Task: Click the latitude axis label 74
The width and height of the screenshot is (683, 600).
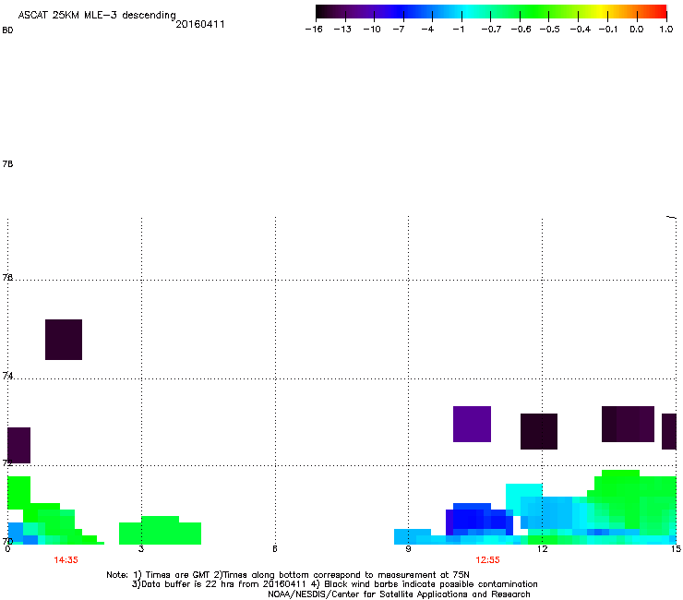Action: coord(7,376)
